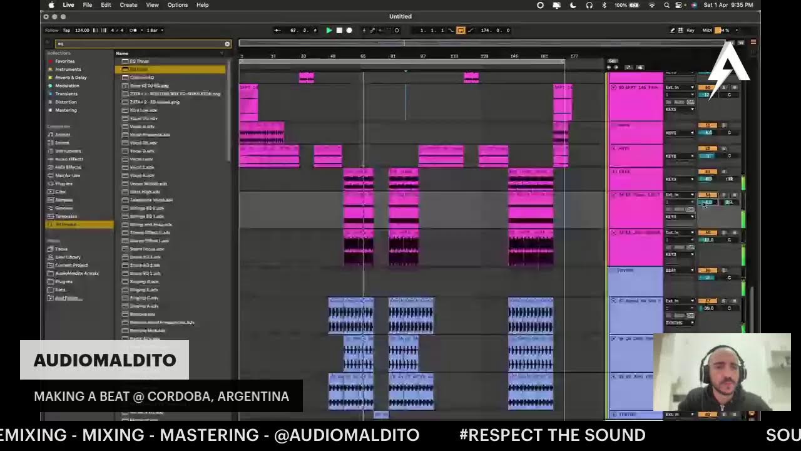Viewport: 801px width, 451px height.
Task: Enable MIDI map mode
Action: (707, 30)
